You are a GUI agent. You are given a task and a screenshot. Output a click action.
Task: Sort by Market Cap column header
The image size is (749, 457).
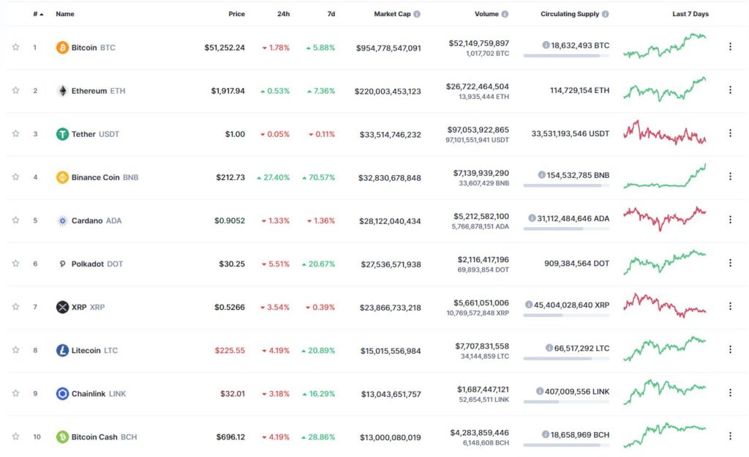(x=392, y=14)
